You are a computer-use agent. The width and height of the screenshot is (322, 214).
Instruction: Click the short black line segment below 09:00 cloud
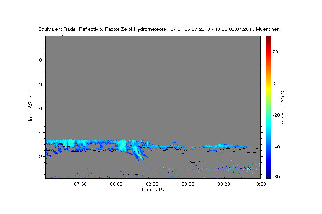pos(193,162)
